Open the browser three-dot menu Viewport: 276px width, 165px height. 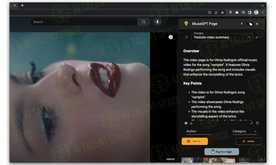pyautogui.click(x=262, y=12)
